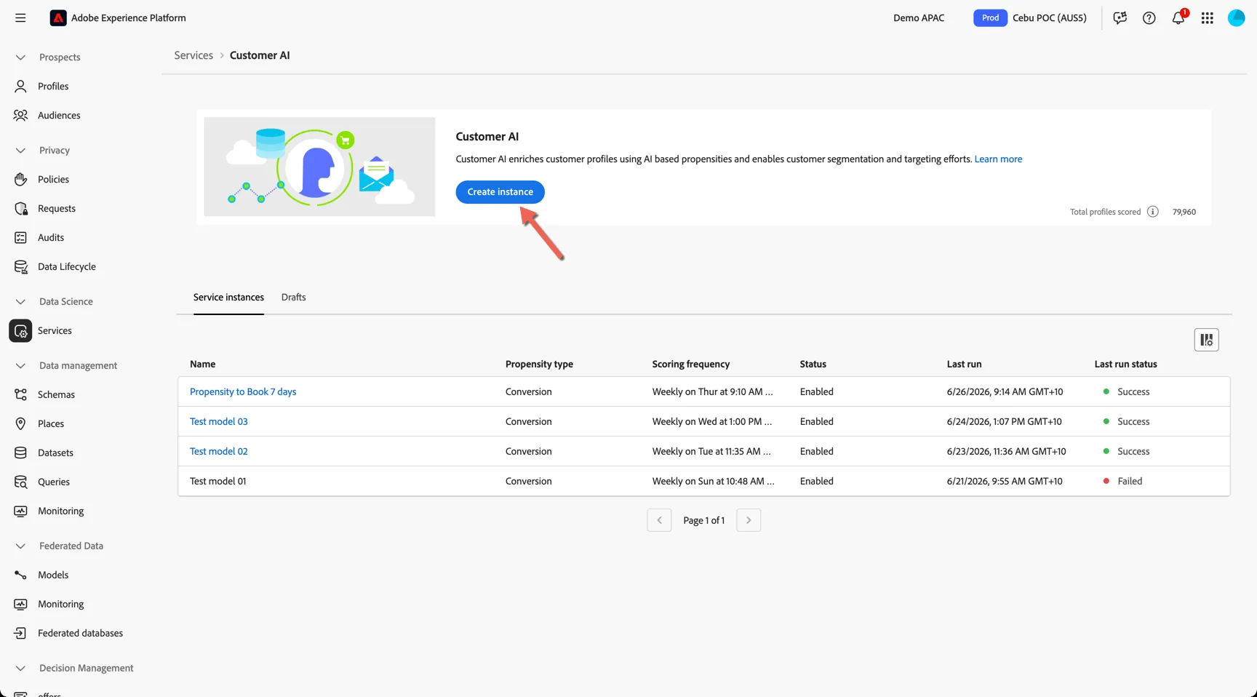This screenshot has width=1257, height=697.
Task: Open the Help question mark icon
Action: (x=1149, y=18)
